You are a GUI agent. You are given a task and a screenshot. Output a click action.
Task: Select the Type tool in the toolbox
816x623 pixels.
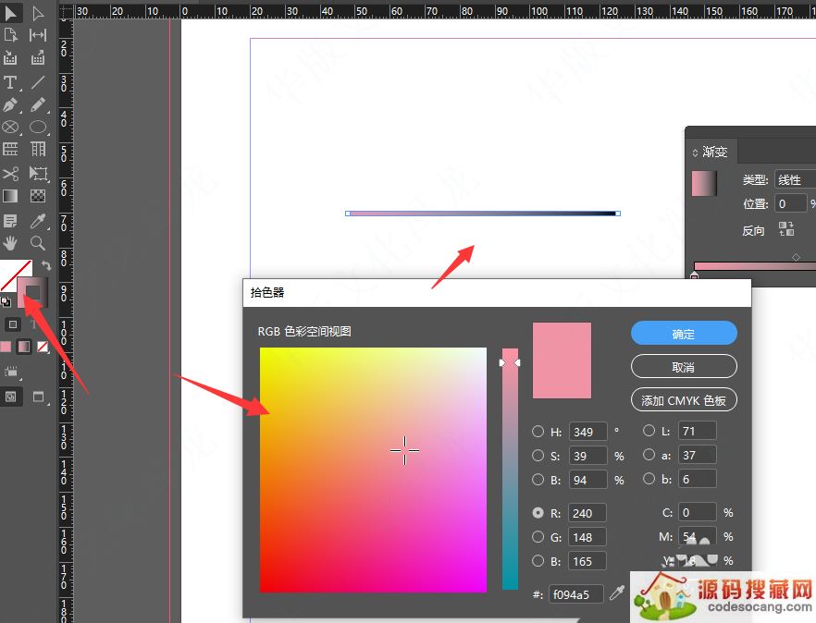pos(10,82)
